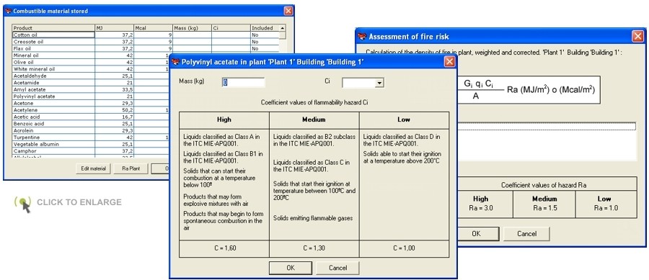Image resolution: width=649 pixels, height=280 pixels.
Task: Click the app icon in Polyvinyl acetate dialog title
Action: 176,62
